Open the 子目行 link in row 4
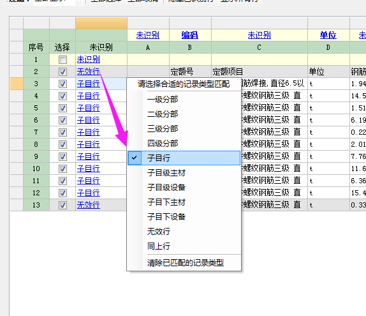 (x=89, y=96)
